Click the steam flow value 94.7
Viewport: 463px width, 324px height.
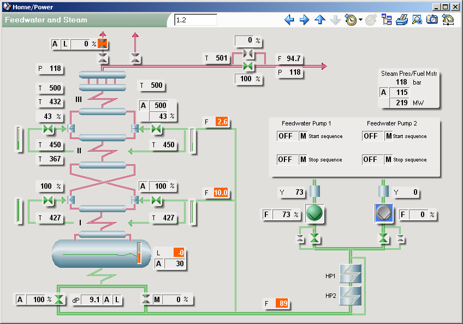click(x=293, y=58)
